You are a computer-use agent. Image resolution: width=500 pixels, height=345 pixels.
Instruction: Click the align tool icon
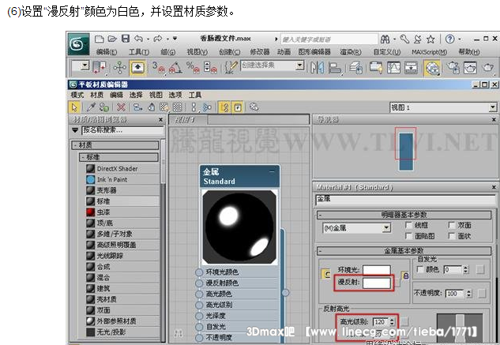tap(335, 68)
